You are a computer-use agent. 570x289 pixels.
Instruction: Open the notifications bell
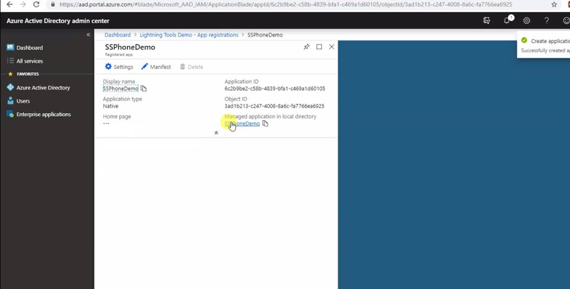click(x=507, y=20)
